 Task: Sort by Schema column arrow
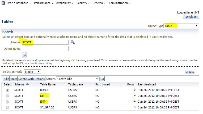coord(27,84)
